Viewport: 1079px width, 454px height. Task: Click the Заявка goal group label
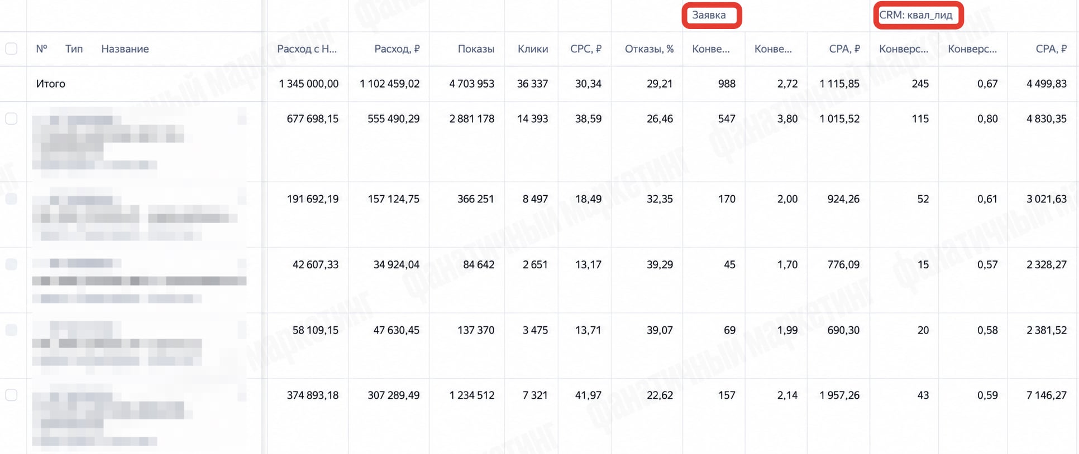tap(709, 15)
